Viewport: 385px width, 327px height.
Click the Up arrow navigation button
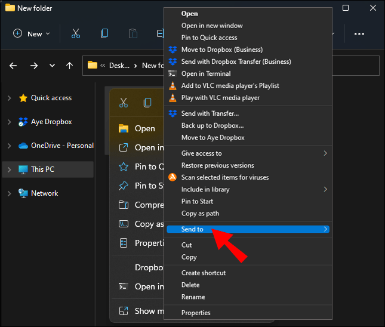click(x=69, y=66)
